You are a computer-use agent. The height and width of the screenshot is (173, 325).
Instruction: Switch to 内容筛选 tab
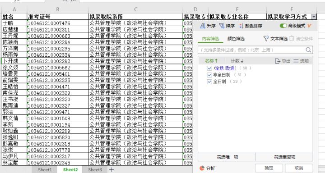coord(210,39)
